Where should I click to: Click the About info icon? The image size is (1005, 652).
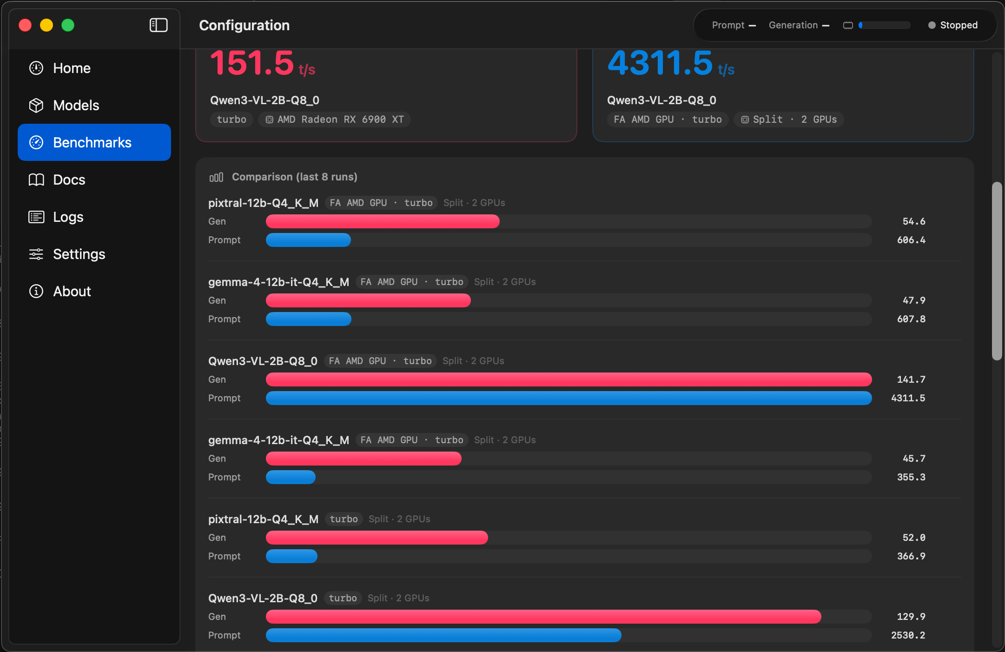(x=36, y=291)
